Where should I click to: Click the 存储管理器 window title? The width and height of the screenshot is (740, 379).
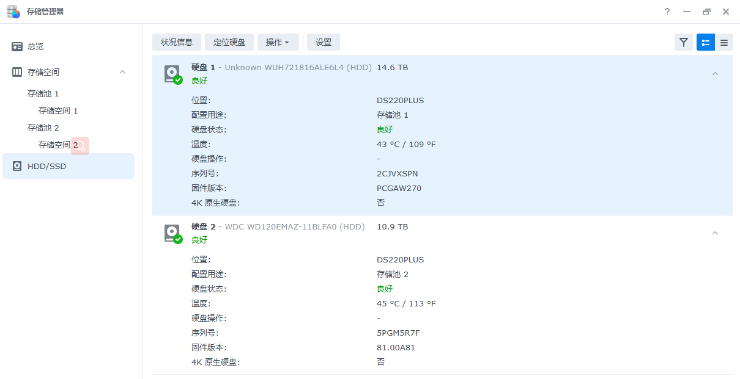point(45,12)
